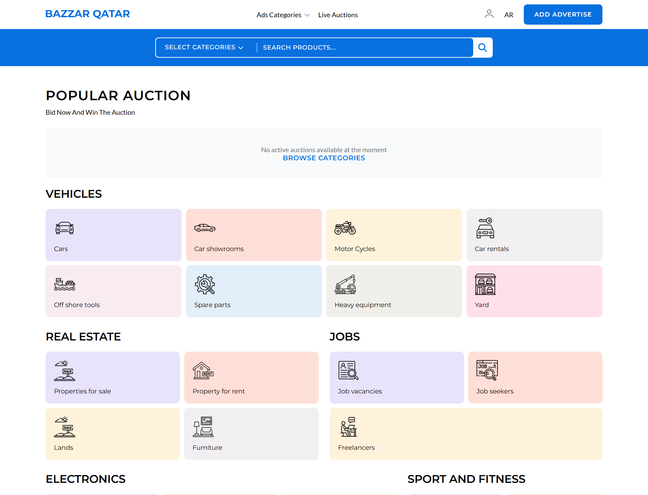Click the user account profile icon

pos(489,14)
